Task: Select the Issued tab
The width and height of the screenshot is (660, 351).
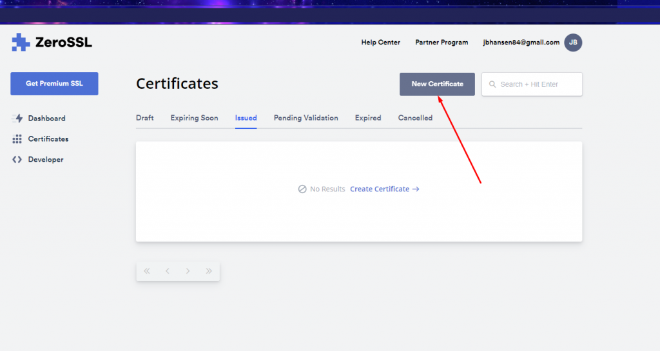Action: click(246, 118)
